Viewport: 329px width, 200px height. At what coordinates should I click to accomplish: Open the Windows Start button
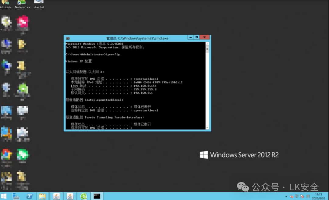pos(4,196)
